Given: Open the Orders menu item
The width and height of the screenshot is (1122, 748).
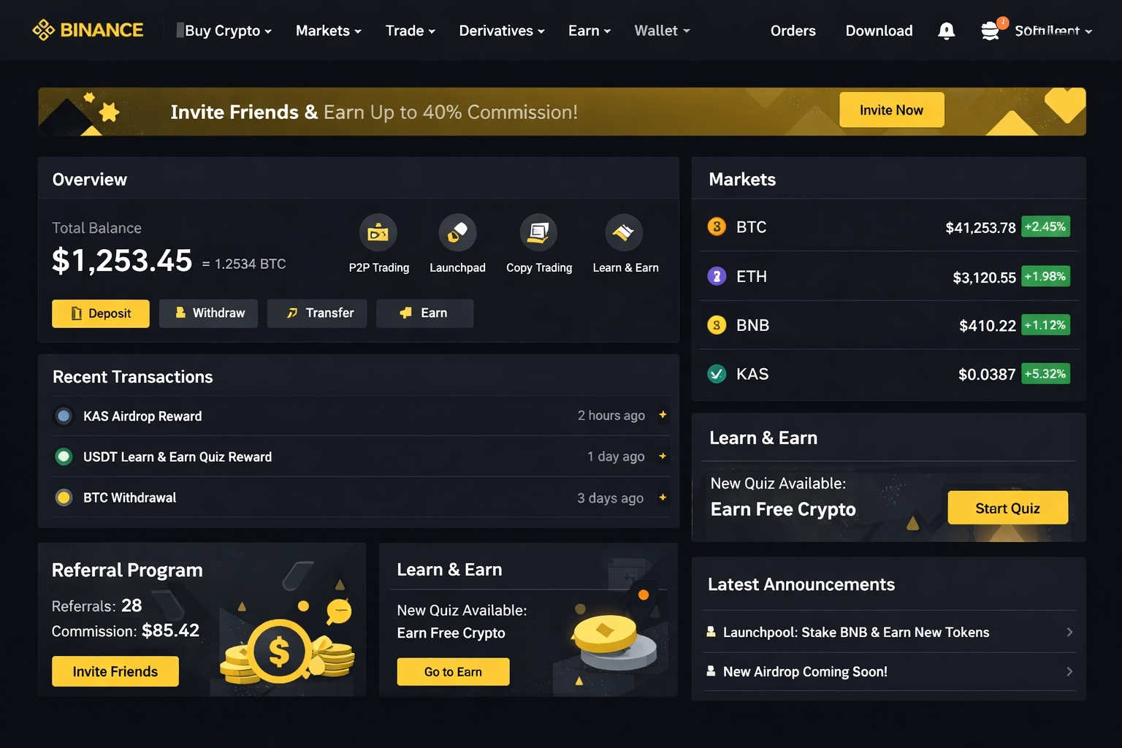Looking at the screenshot, I should click(793, 31).
